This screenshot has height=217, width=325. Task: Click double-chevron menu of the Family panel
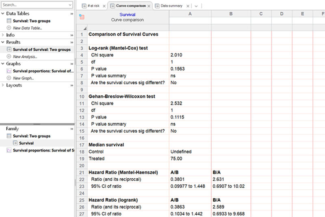click(71, 129)
